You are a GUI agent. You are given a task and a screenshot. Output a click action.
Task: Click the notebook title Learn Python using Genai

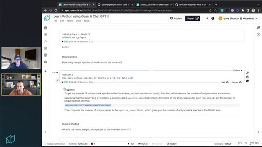point(80,16)
